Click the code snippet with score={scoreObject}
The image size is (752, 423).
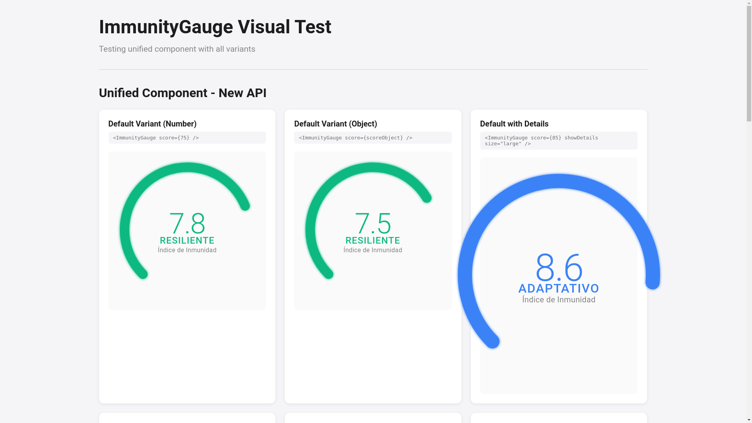pos(373,137)
